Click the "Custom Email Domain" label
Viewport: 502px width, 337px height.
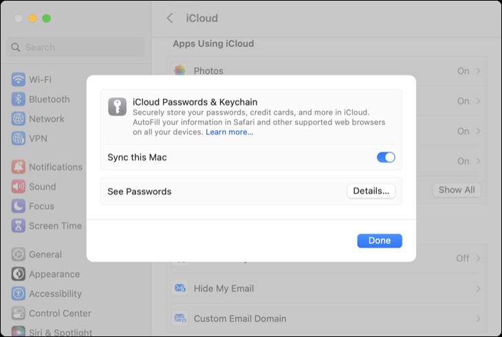pyautogui.click(x=240, y=318)
